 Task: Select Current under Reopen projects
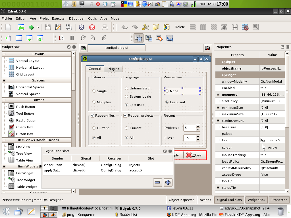click(133, 128)
